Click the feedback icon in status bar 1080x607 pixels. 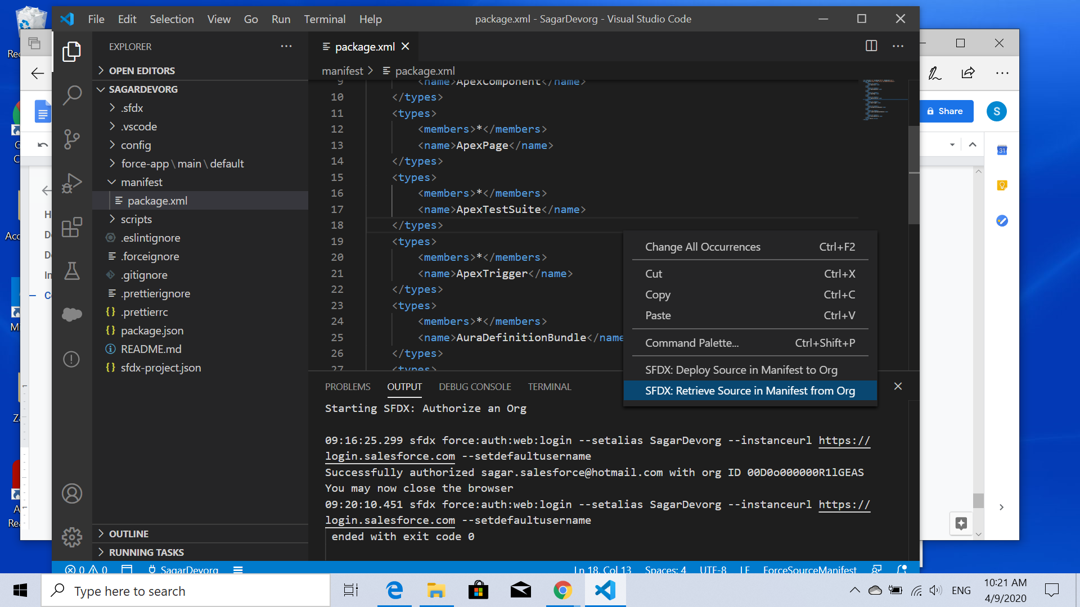click(876, 569)
